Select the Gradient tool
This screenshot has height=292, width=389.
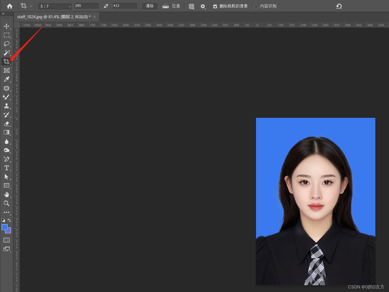[7, 133]
